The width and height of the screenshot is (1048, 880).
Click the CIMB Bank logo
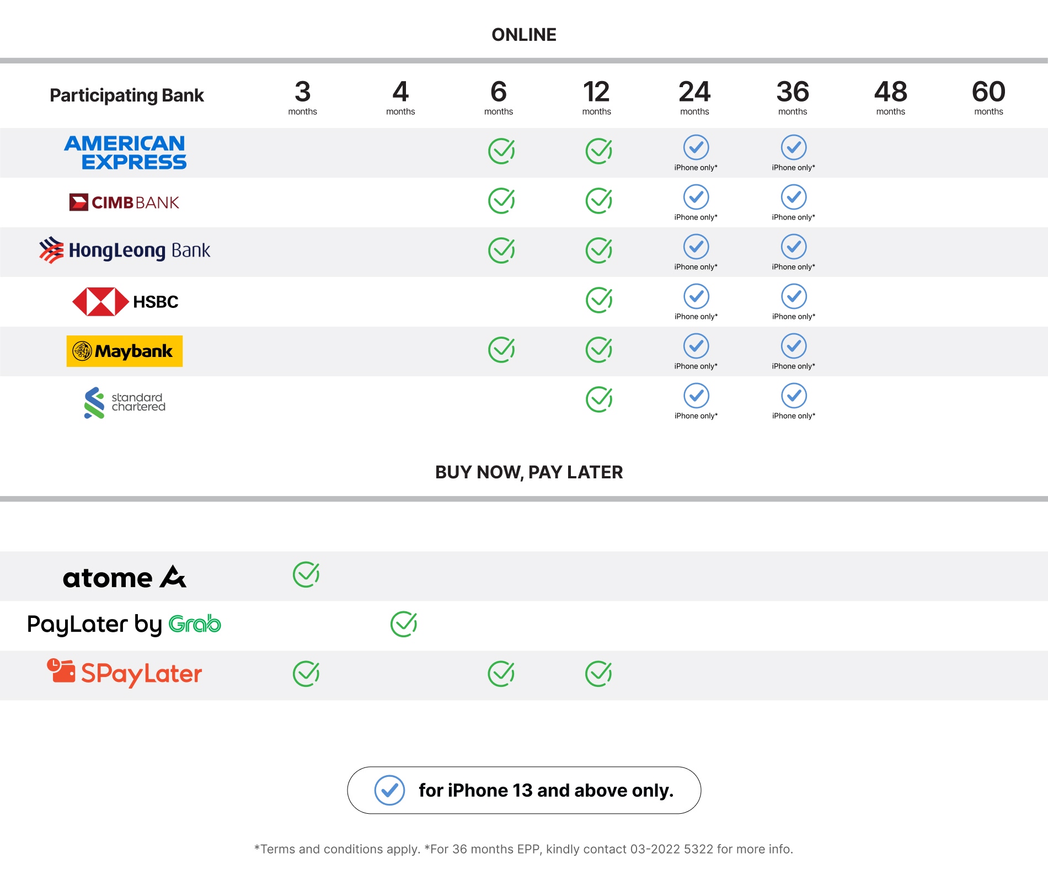[124, 202]
